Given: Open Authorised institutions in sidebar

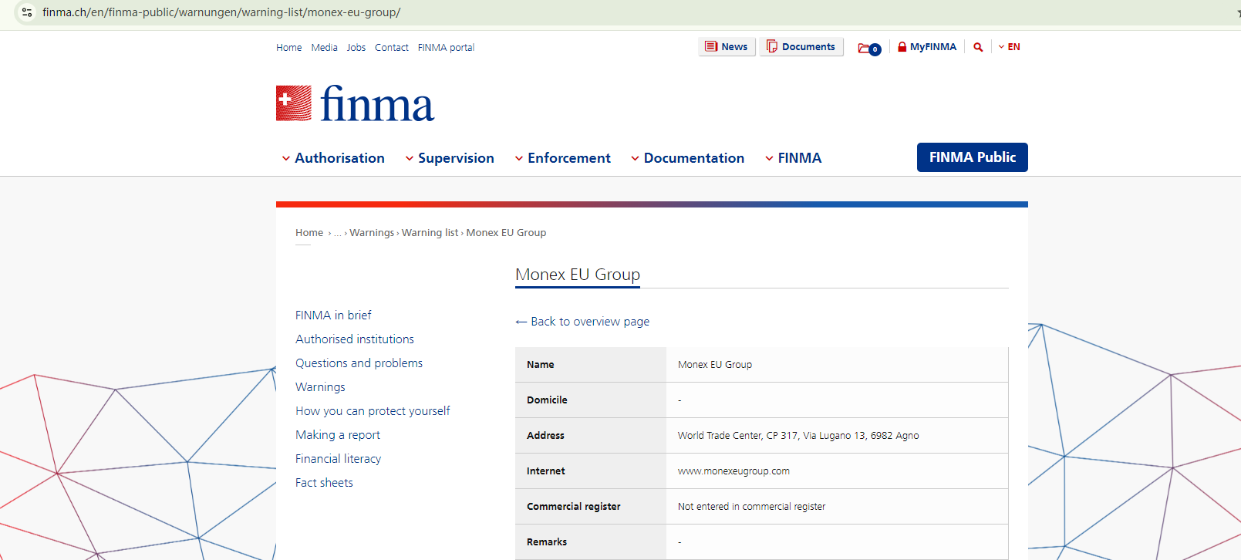Looking at the screenshot, I should tap(355, 339).
